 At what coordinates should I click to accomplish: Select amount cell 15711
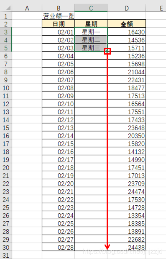pos(127,48)
